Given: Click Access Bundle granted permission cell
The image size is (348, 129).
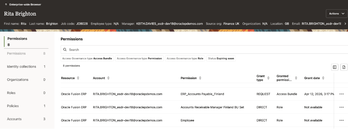Looking at the screenshot, I should [287, 94].
